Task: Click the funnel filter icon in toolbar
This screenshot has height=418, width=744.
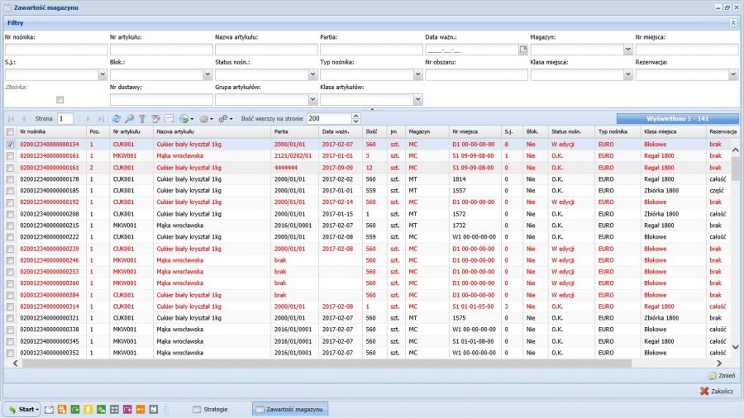Action: (x=142, y=119)
